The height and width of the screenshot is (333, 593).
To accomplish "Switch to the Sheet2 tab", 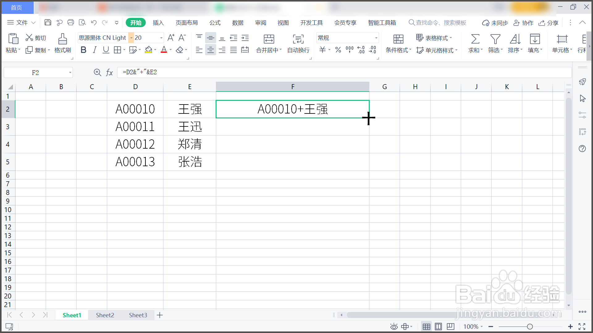I will tap(105, 315).
